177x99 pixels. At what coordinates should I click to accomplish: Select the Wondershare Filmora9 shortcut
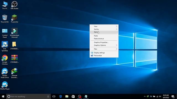point(14,33)
